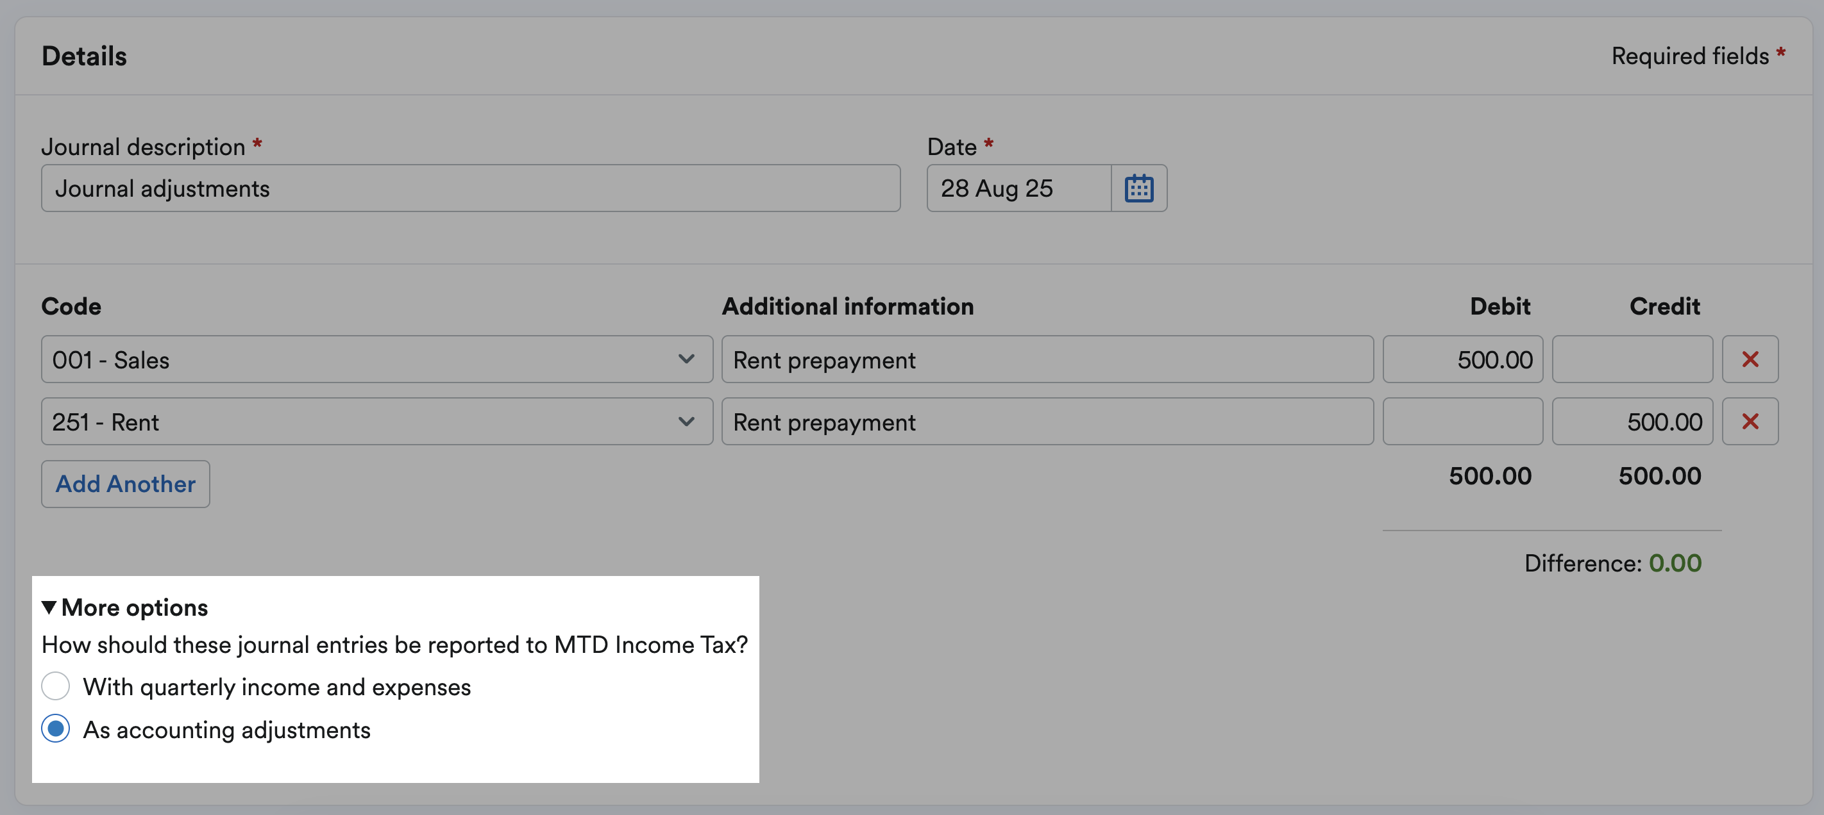Screen dimensions: 1824x815
Task: Click the Journal description label
Action: click(151, 147)
